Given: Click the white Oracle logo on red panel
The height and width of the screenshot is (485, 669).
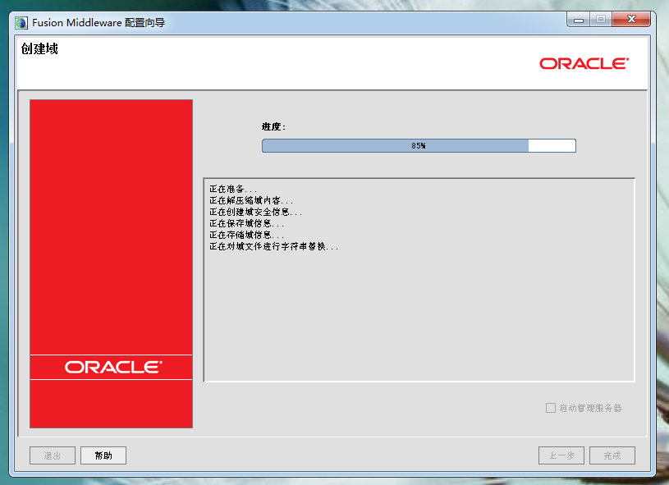Looking at the screenshot, I should (113, 368).
